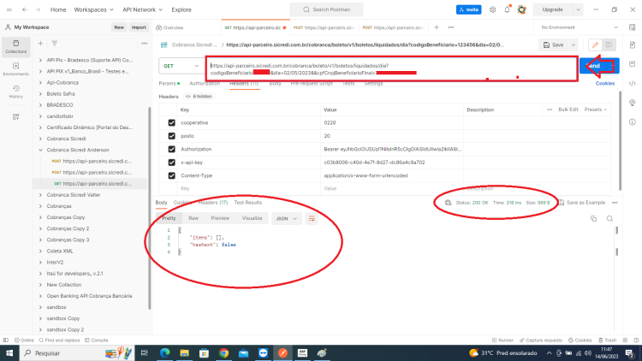Viewport: 642px width, 361px height.
Task: Click the Cookies link
Action: click(604, 84)
